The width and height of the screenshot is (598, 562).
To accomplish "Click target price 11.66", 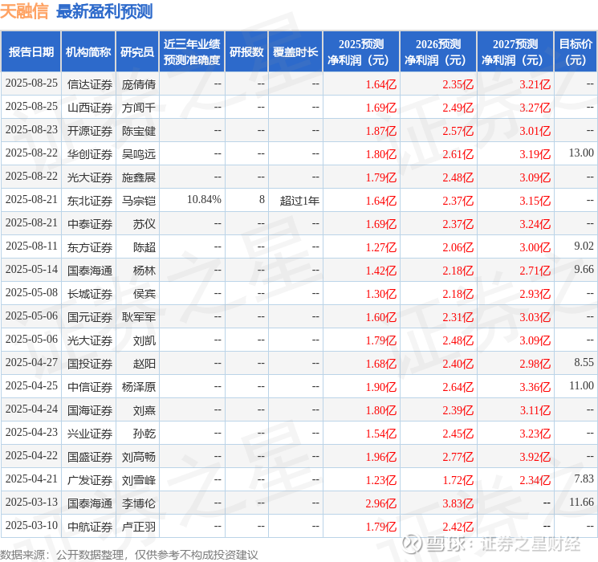I will (x=581, y=502).
